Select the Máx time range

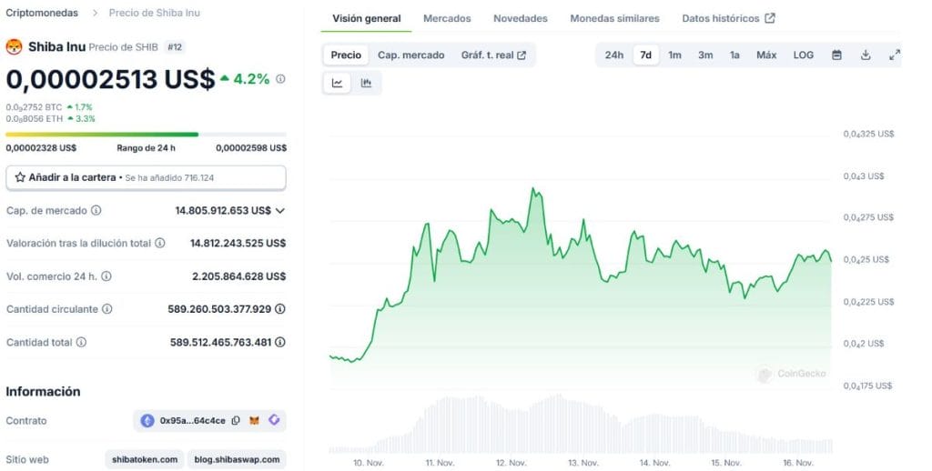pyautogui.click(x=766, y=55)
